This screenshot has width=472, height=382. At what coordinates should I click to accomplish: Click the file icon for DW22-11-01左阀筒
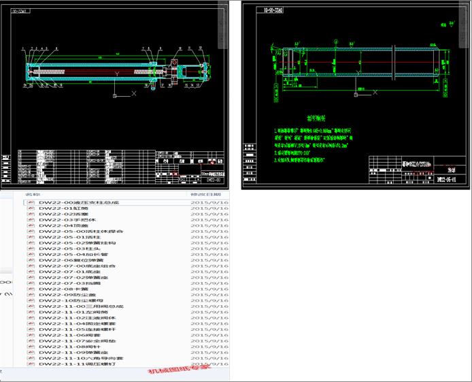coord(31,312)
